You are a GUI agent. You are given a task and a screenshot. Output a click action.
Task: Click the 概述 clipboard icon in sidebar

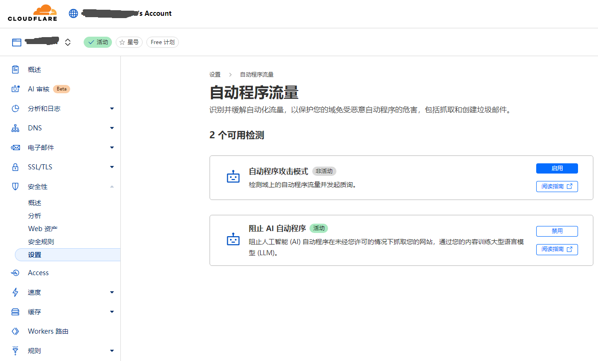coord(15,70)
